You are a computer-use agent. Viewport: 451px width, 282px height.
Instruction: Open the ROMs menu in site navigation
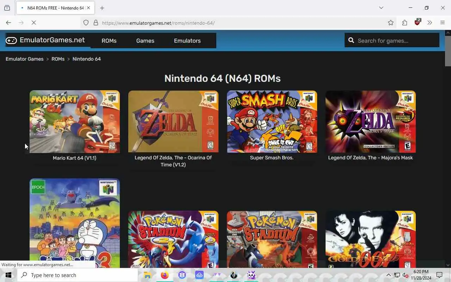tap(109, 41)
